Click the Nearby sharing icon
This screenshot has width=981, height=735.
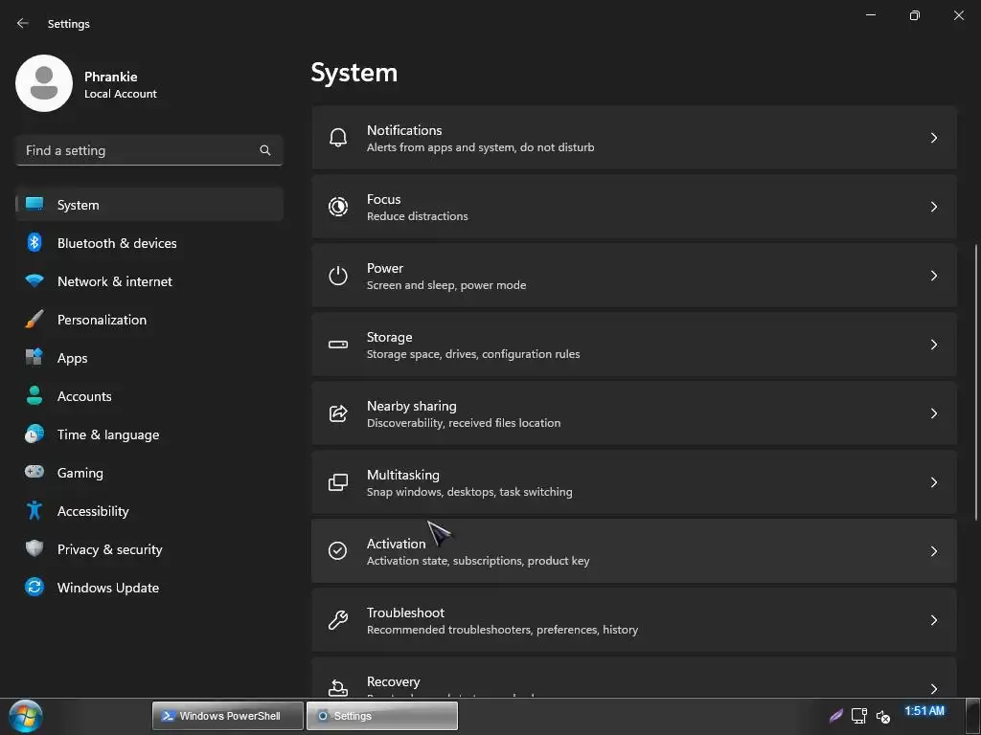pyautogui.click(x=338, y=413)
